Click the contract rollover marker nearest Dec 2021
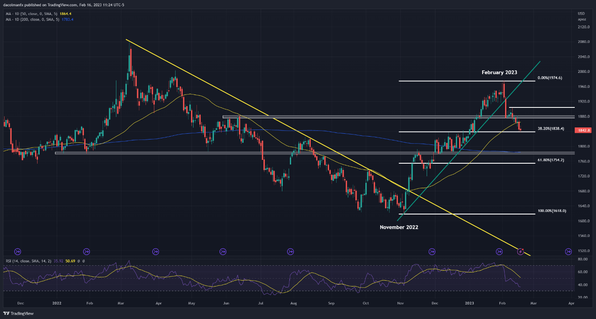The width and height of the screenshot is (596, 319). click(x=18, y=252)
